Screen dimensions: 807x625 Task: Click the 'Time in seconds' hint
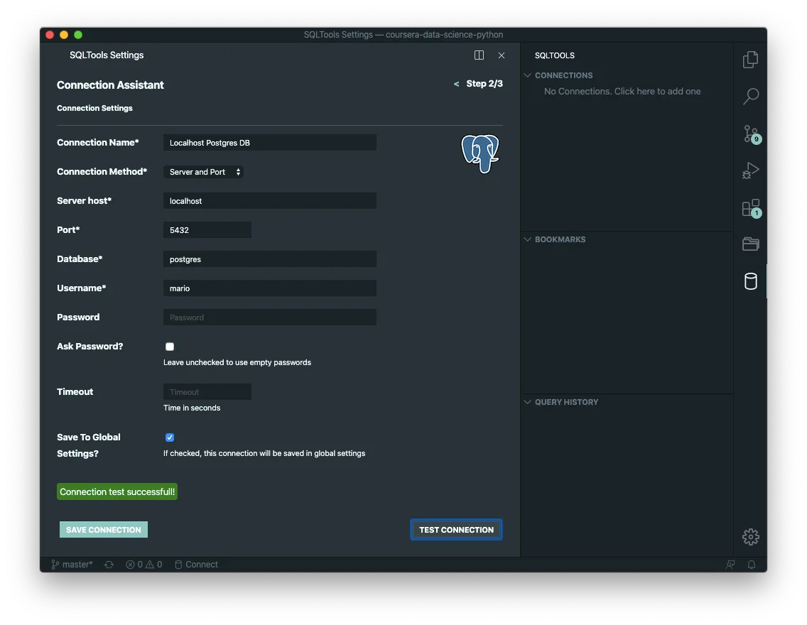coord(192,408)
